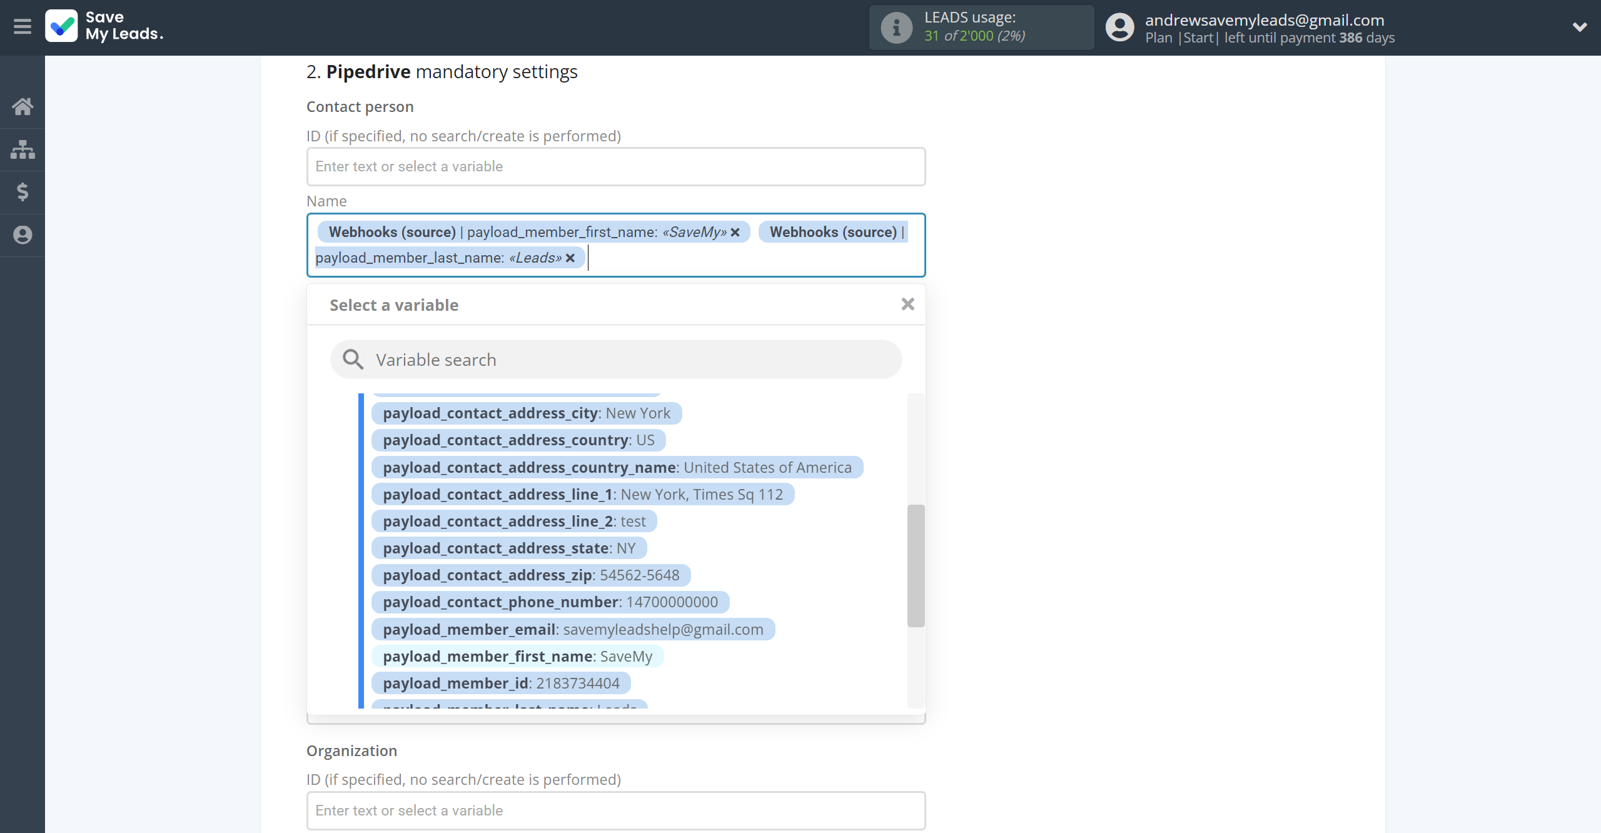This screenshot has height=833, width=1601.
Task: Click the Organization ID input field
Action: 615,810
